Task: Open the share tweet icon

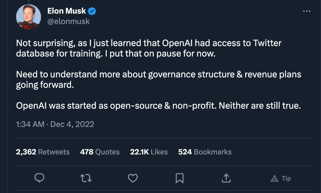Action: (x=226, y=178)
